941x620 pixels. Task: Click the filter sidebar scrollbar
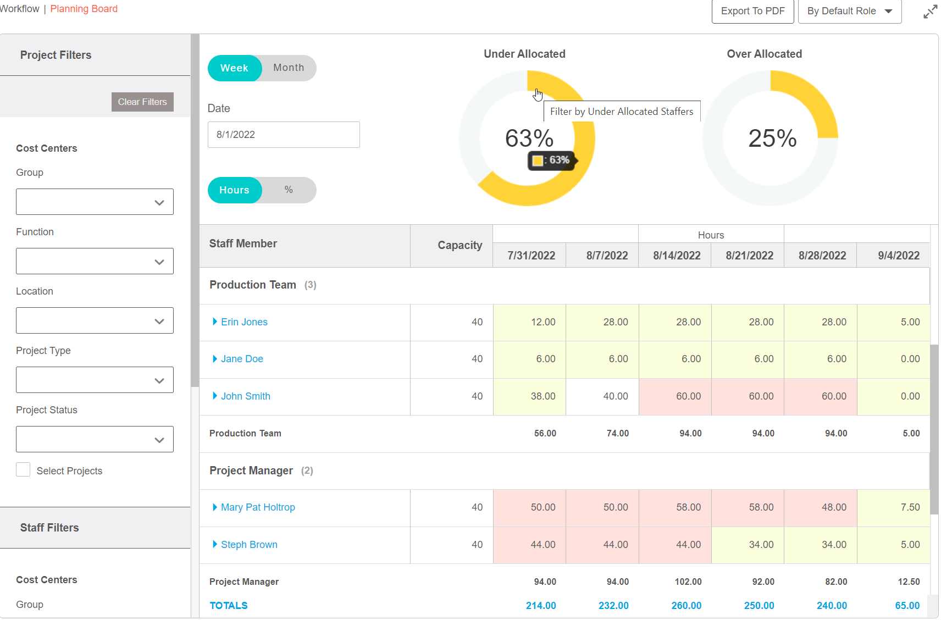click(195, 210)
